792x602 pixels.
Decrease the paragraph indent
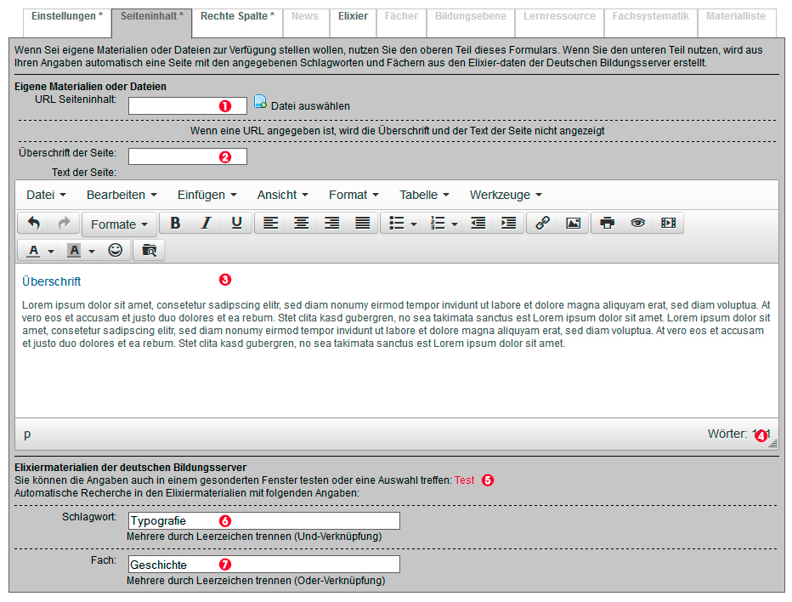click(x=478, y=223)
